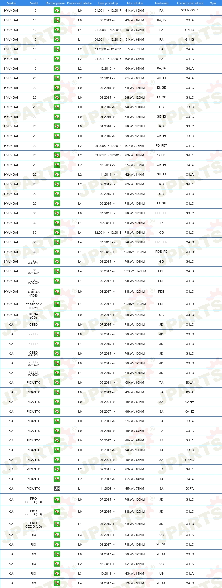Select the 'D3FA' engine code cell
Image resolution: width=222 pixels, height=588 pixels.
[x=190, y=489]
